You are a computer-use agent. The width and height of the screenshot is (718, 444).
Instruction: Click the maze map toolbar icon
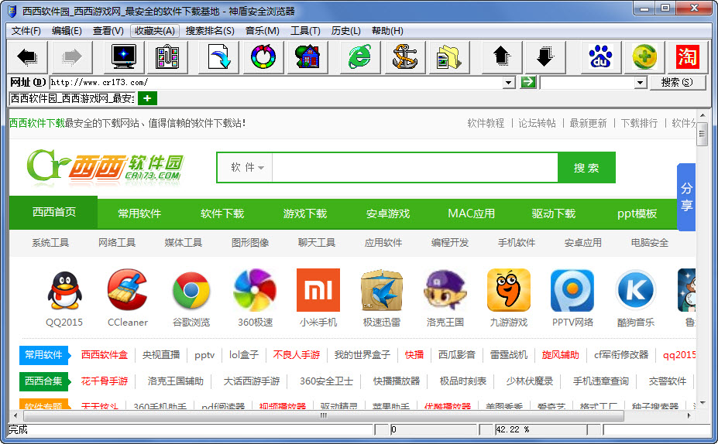point(167,57)
